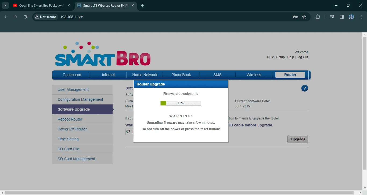Viewport: 367px width, 195px height.
Task: Open SD Card Management in the sidebar
Action: click(82, 159)
